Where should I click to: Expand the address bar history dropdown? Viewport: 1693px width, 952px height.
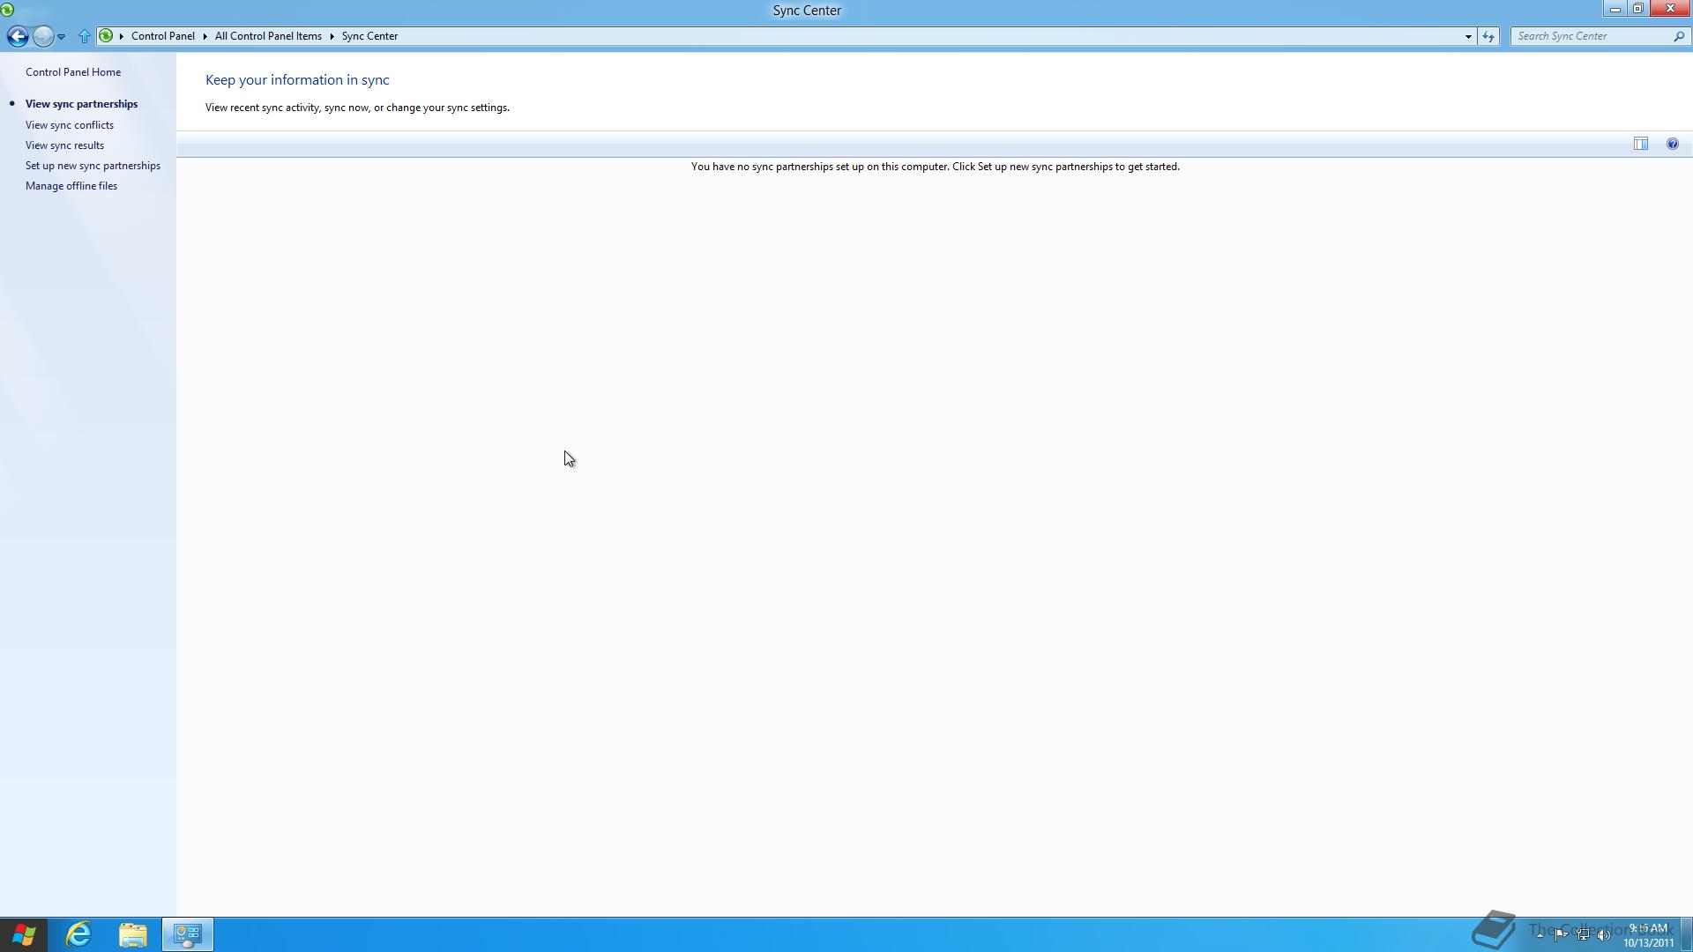[1468, 36]
